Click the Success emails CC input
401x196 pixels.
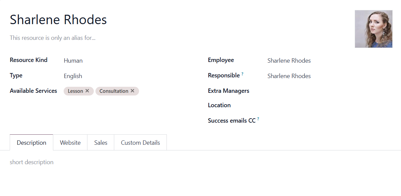point(330,121)
